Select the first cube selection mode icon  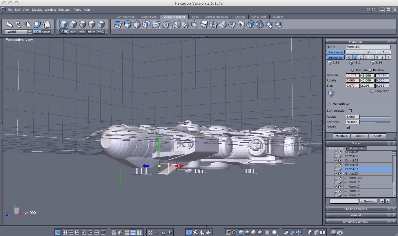(x=64, y=24)
